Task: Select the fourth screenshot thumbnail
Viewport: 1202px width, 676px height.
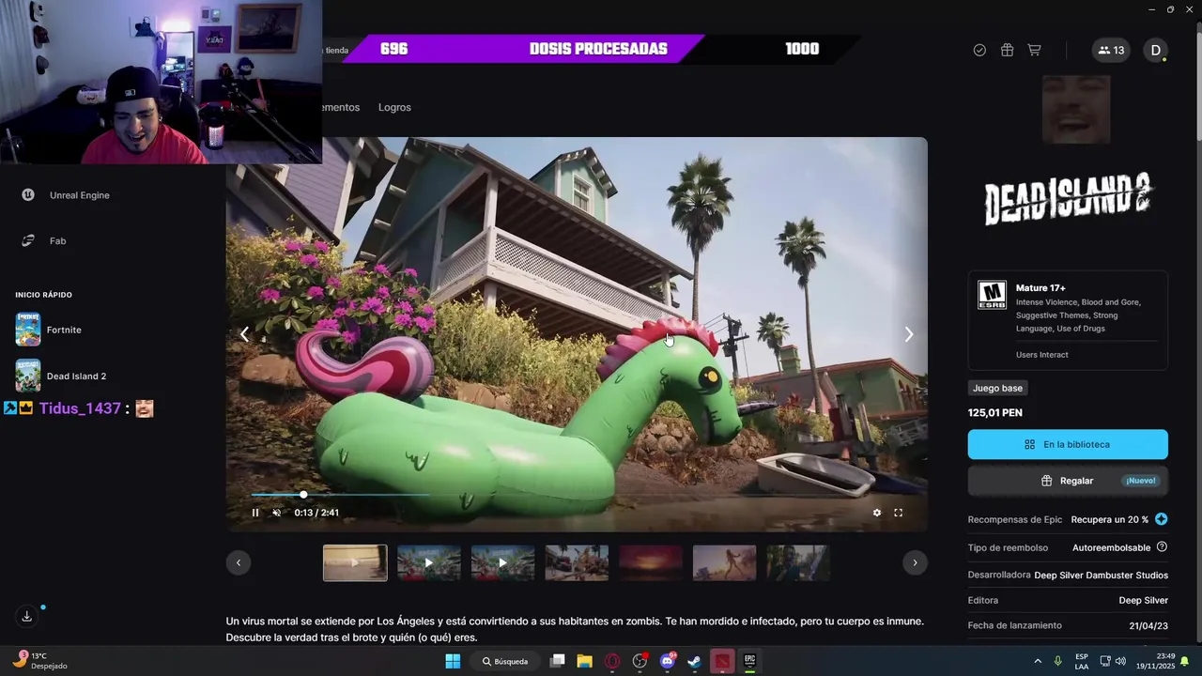Action: click(x=577, y=563)
